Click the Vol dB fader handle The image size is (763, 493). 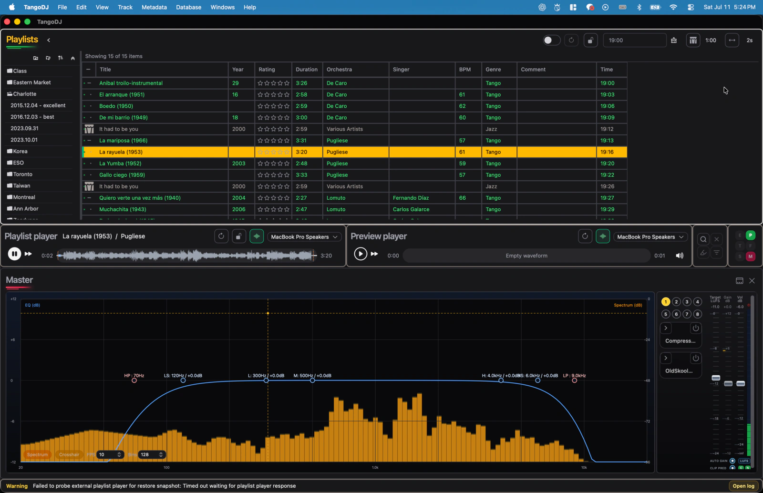coord(741,384)
